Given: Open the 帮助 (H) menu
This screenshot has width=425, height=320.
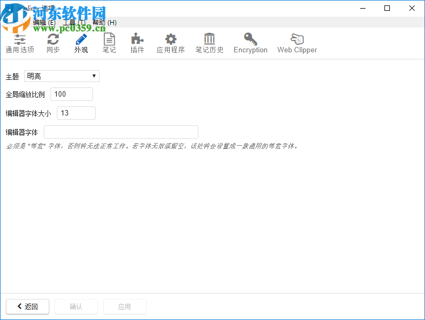Looking at the screenshot, I should (x=104, y=23).
